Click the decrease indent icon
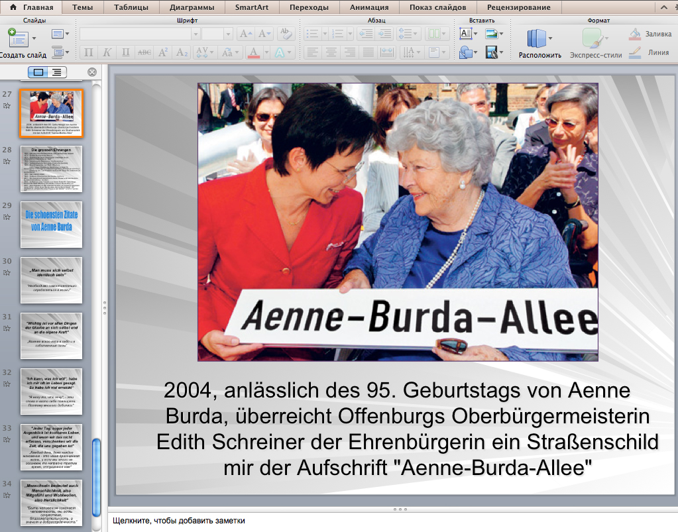This screenshot has height=532, width=678. click(x=366, y=34)
